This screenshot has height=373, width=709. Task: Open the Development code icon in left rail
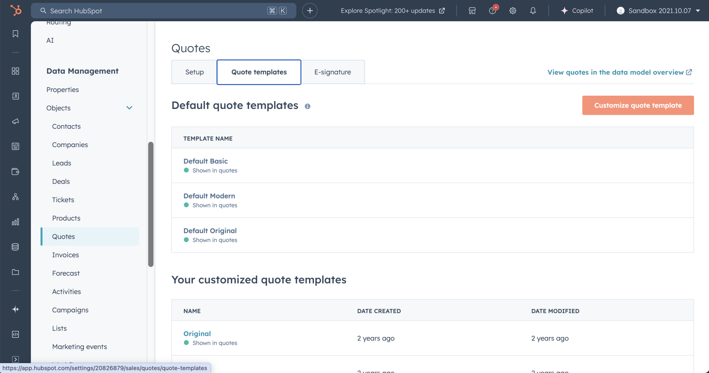coord(15,334)
